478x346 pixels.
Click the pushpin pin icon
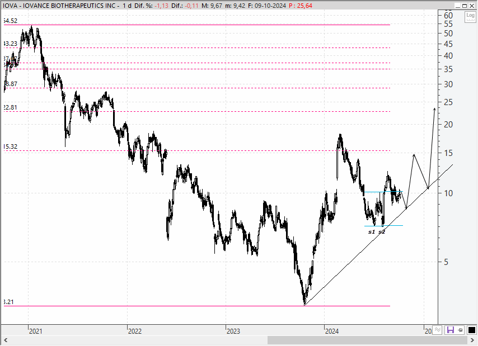point(461,330)
